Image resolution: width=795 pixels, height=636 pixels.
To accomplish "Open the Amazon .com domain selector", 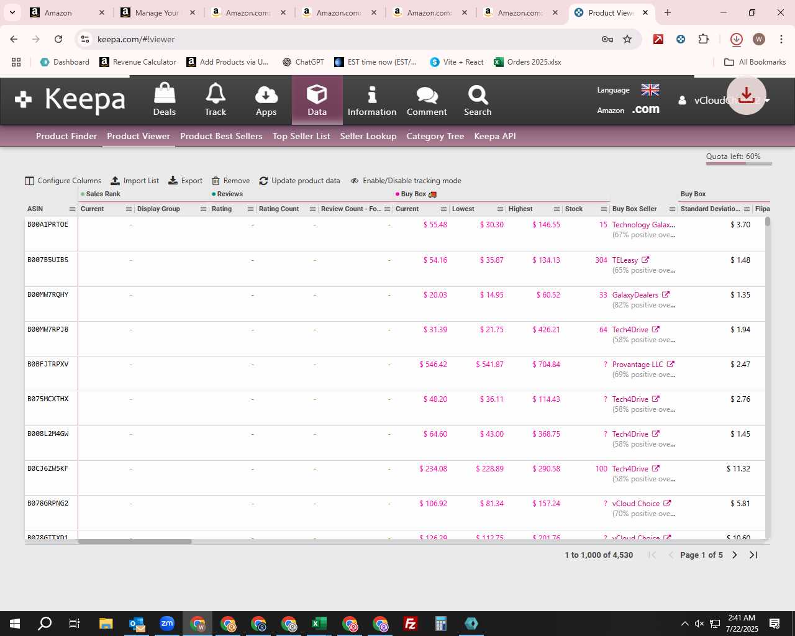I will pos(646,109).
